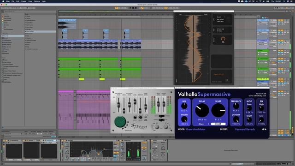Open the View menu
Image resolution: width=295 pixels, height=166 pixels.
coord(30,1)
